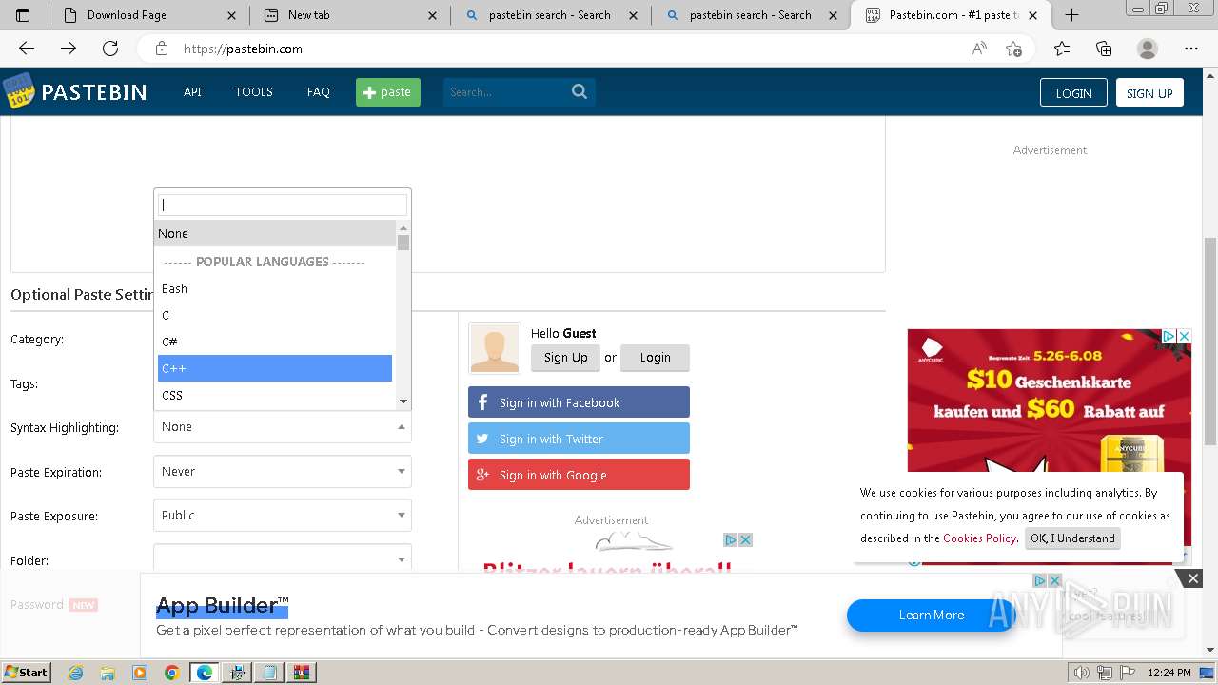1218x685 pixels.
Task: Open the Windows Start menu
Action: [27, 673]
